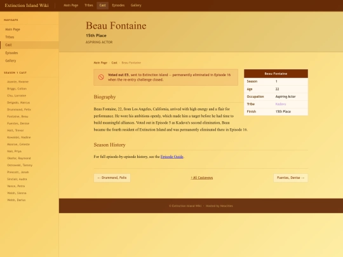343x257 pixels.
Task: Open Sinclair, Audra cast page
Action: pos(17,180)
